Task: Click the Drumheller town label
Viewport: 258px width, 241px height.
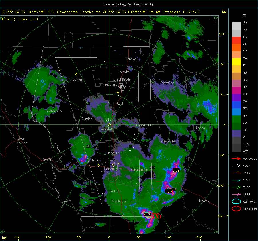Action: pos(168,141)
